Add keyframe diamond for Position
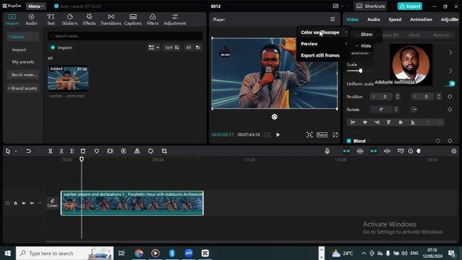Screen dimensions: 462x260 click(450, 96)
